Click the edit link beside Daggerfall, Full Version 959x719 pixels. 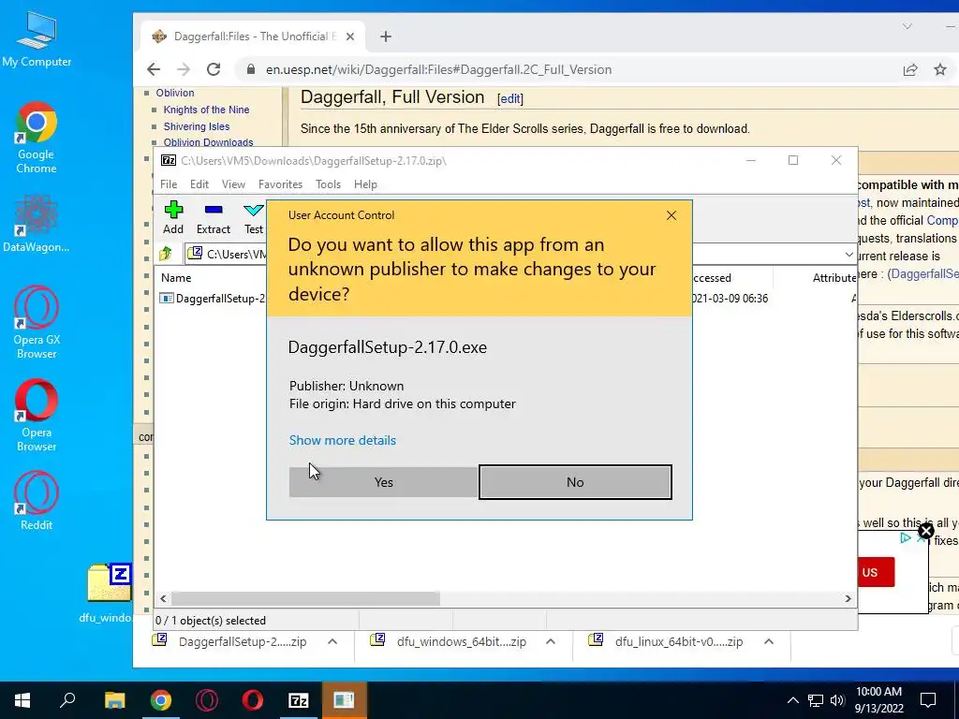[510, 99]
